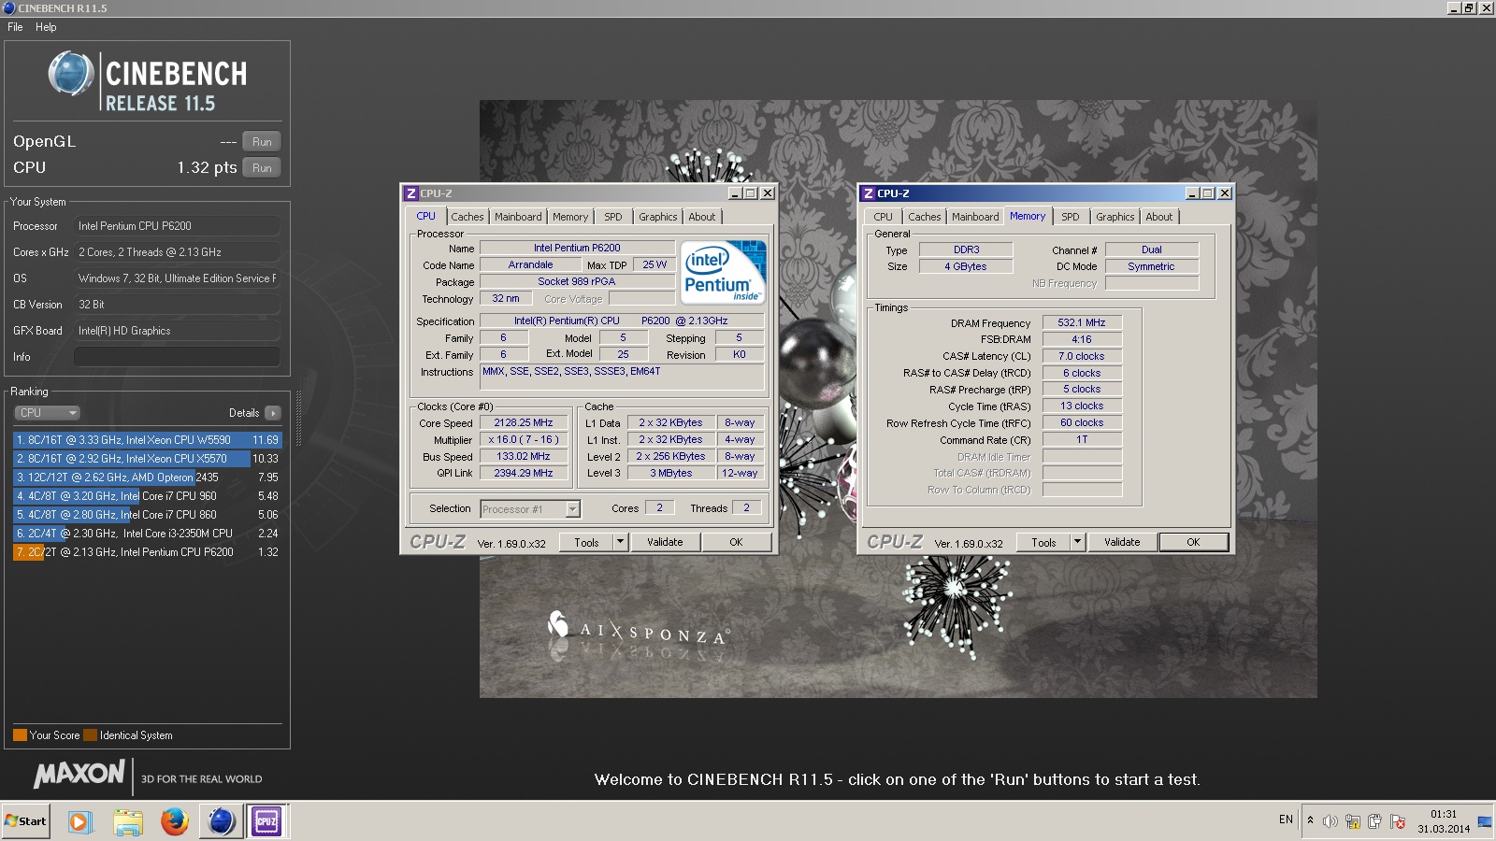The image size is (1496, 841).
Task: Open SPD tab in left CPU-Z window
Action: point(613,217)
